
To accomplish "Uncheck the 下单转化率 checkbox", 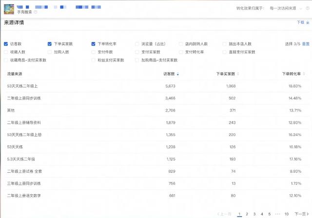I will [93, 44].
